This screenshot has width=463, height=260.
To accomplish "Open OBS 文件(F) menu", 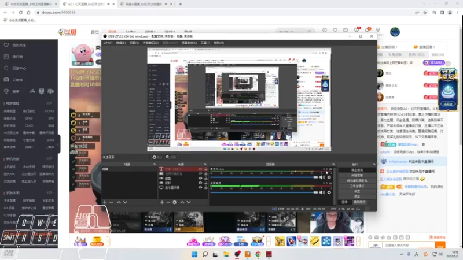I will pos(108,43).
